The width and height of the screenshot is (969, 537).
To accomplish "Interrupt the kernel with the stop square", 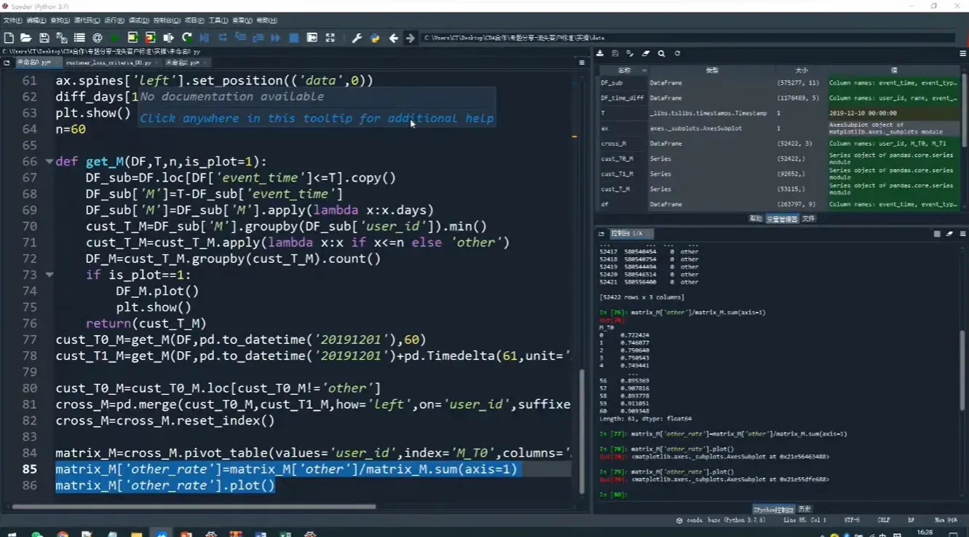I will coord(937,234).
